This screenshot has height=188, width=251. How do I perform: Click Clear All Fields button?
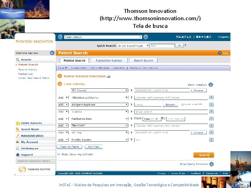point(69,147)
